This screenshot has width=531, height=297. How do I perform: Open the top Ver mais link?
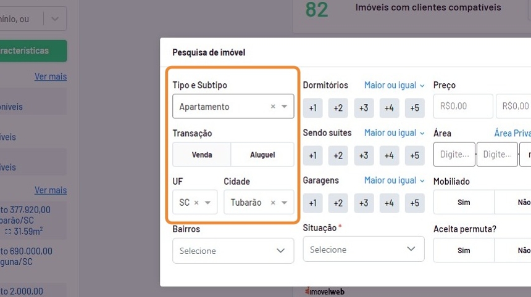51,76
